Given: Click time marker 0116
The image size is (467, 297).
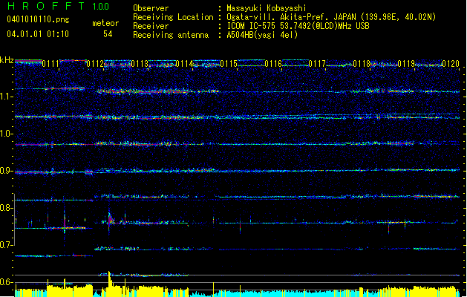Looking at the screenshot, I should pos(273,64).
